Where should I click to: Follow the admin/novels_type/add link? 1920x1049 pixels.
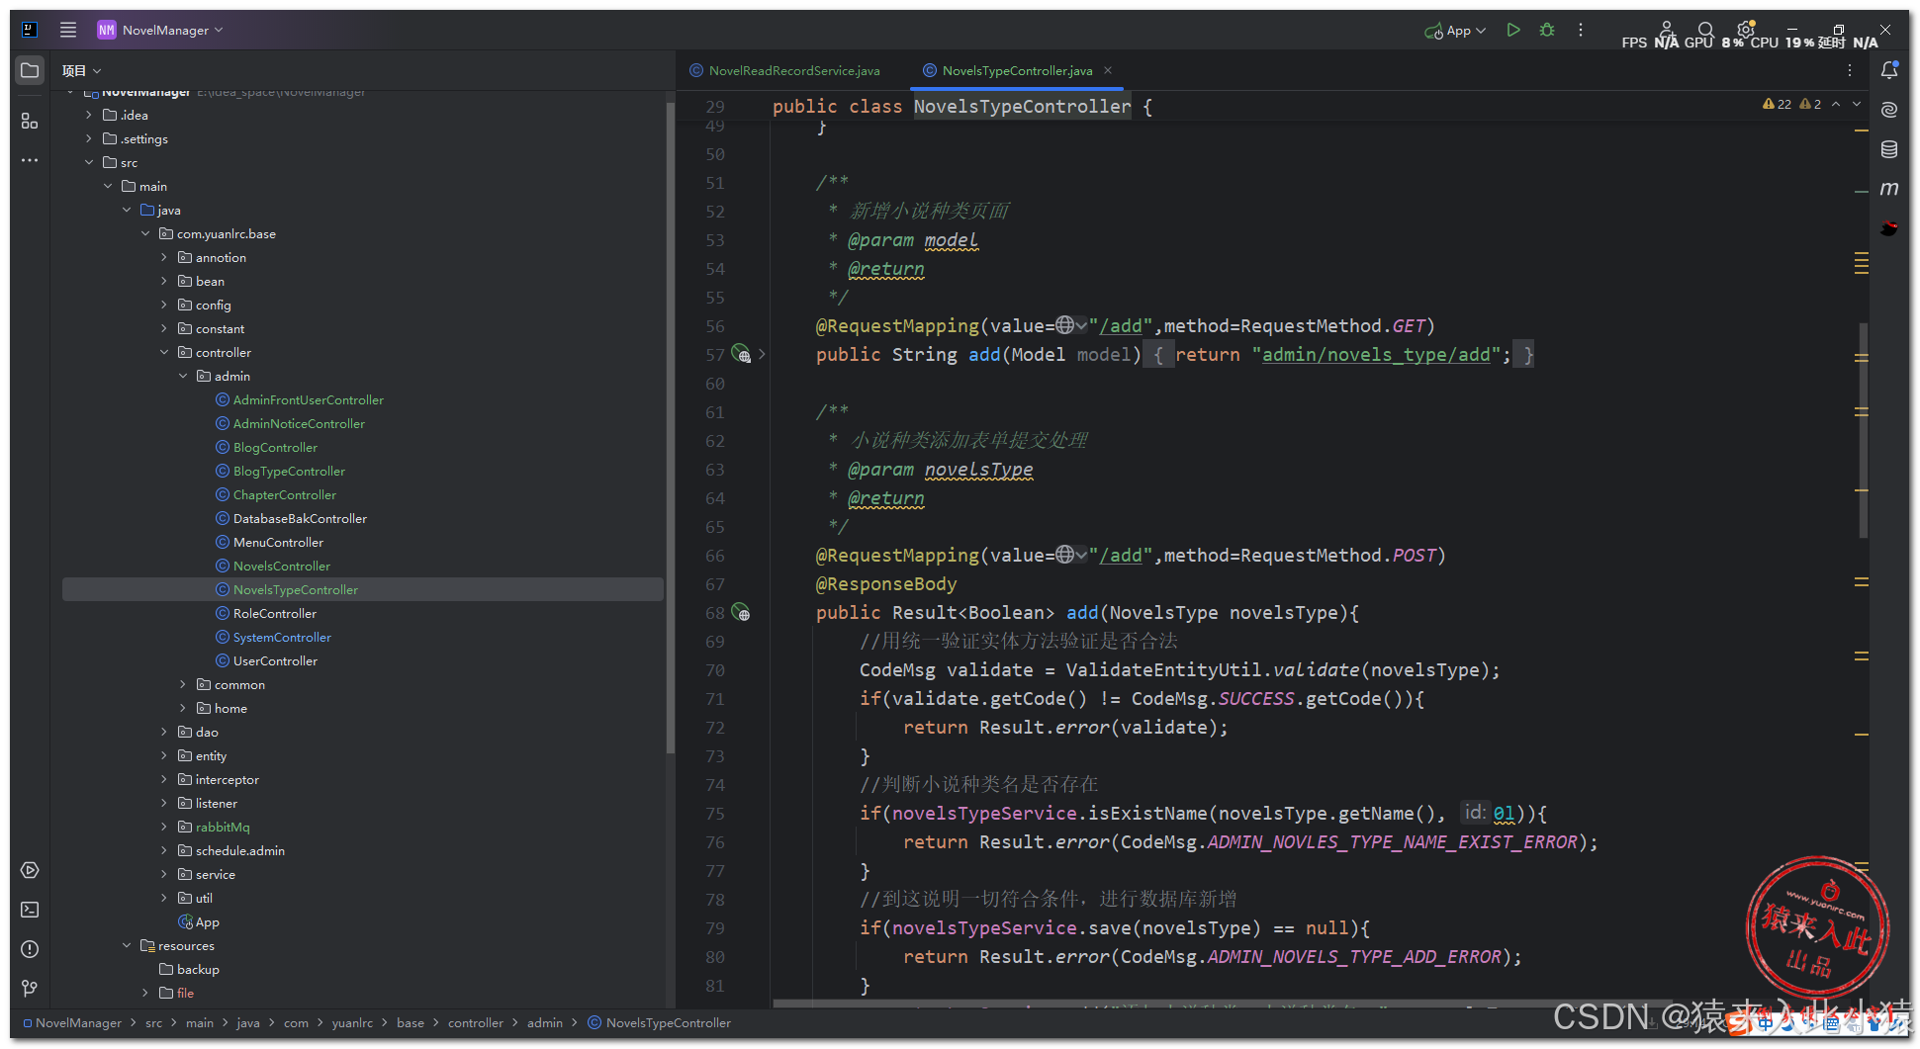click(x=1376, y=354)
